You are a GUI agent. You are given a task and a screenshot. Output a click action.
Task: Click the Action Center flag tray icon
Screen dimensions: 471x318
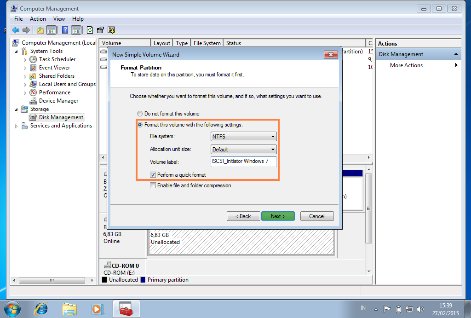pos(387,309)
